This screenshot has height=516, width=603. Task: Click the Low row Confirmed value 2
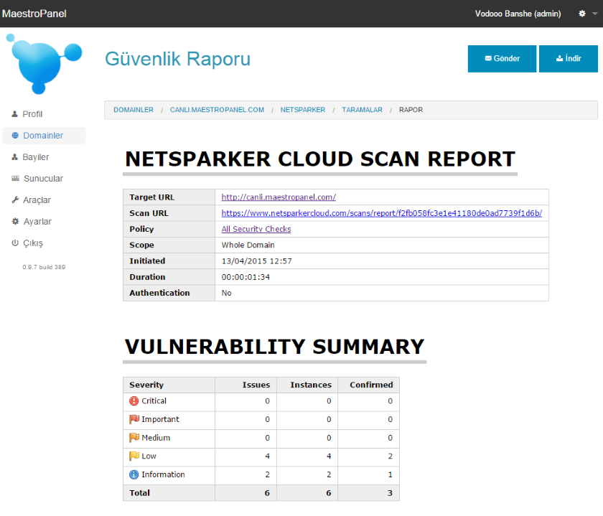390,456
